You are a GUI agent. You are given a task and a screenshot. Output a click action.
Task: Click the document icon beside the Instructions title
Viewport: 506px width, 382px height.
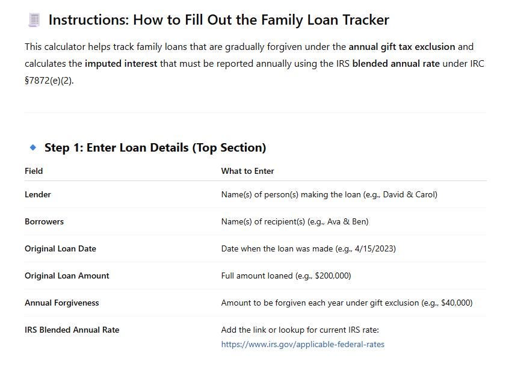(34, 20)
